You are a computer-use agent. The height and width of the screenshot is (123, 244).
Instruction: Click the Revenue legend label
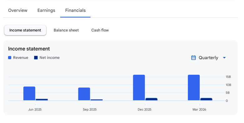(x=21, y=58)
